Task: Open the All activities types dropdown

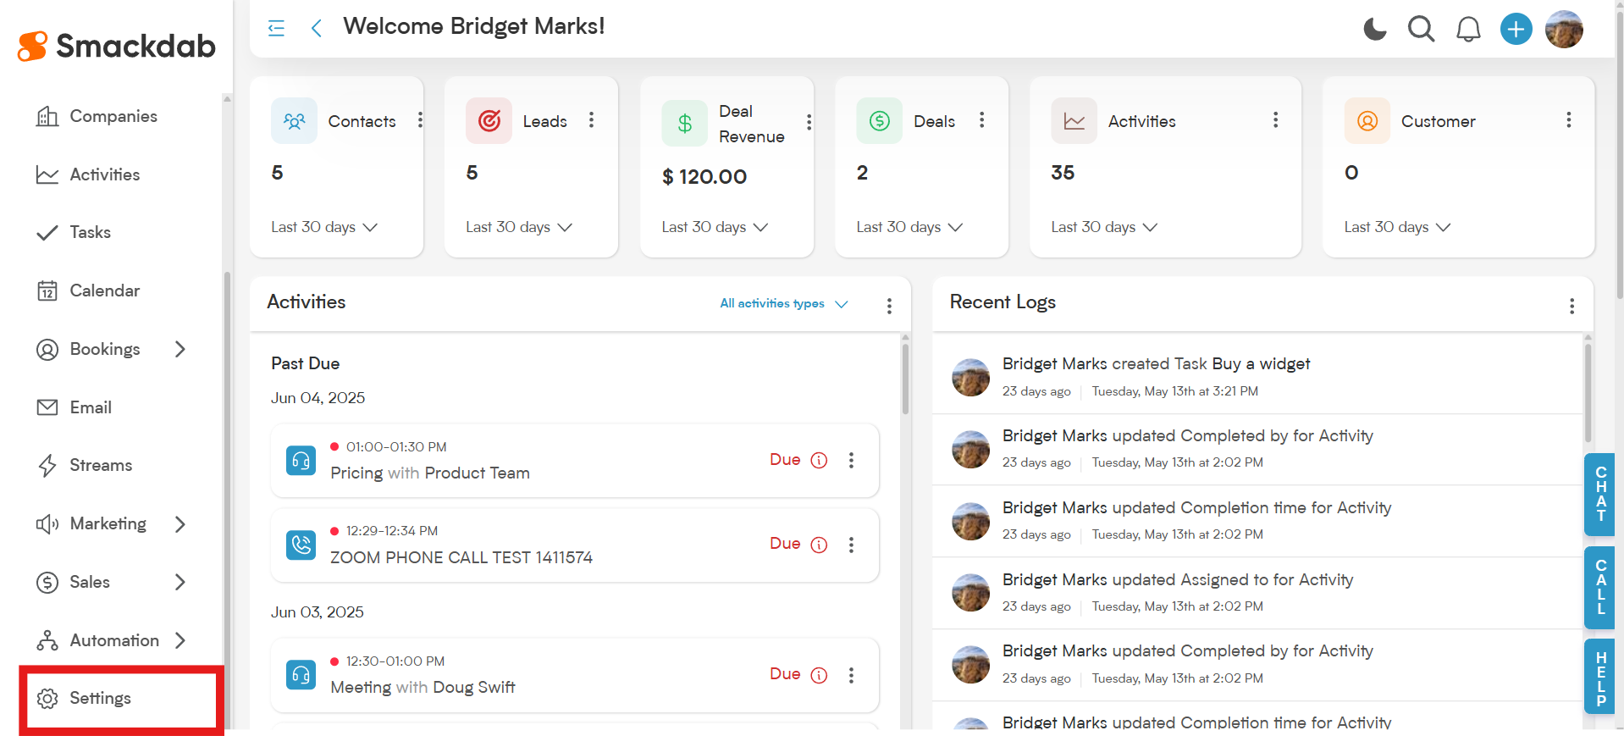Action: click(x=784, y=303)
